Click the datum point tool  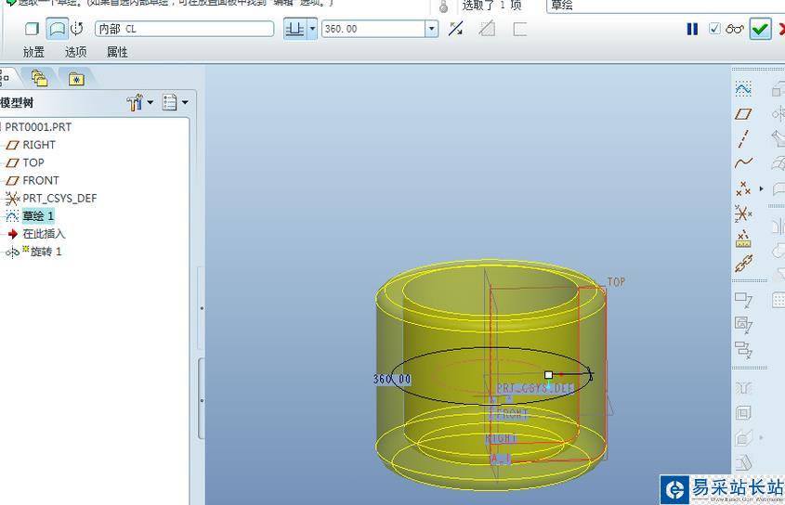[743, 188]
